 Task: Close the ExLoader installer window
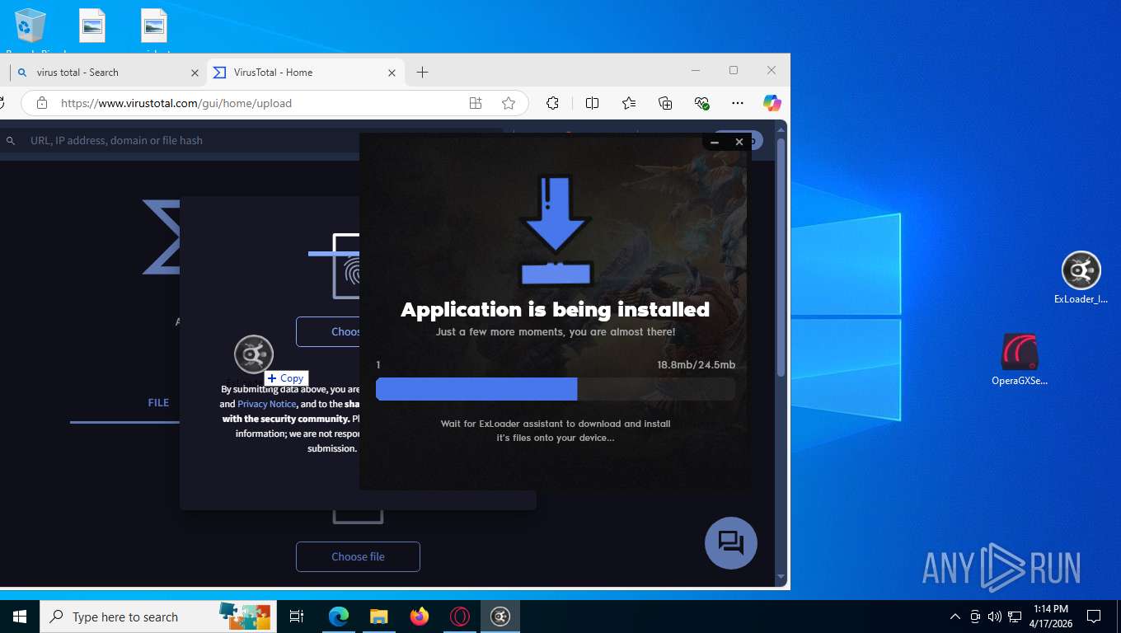739,142
